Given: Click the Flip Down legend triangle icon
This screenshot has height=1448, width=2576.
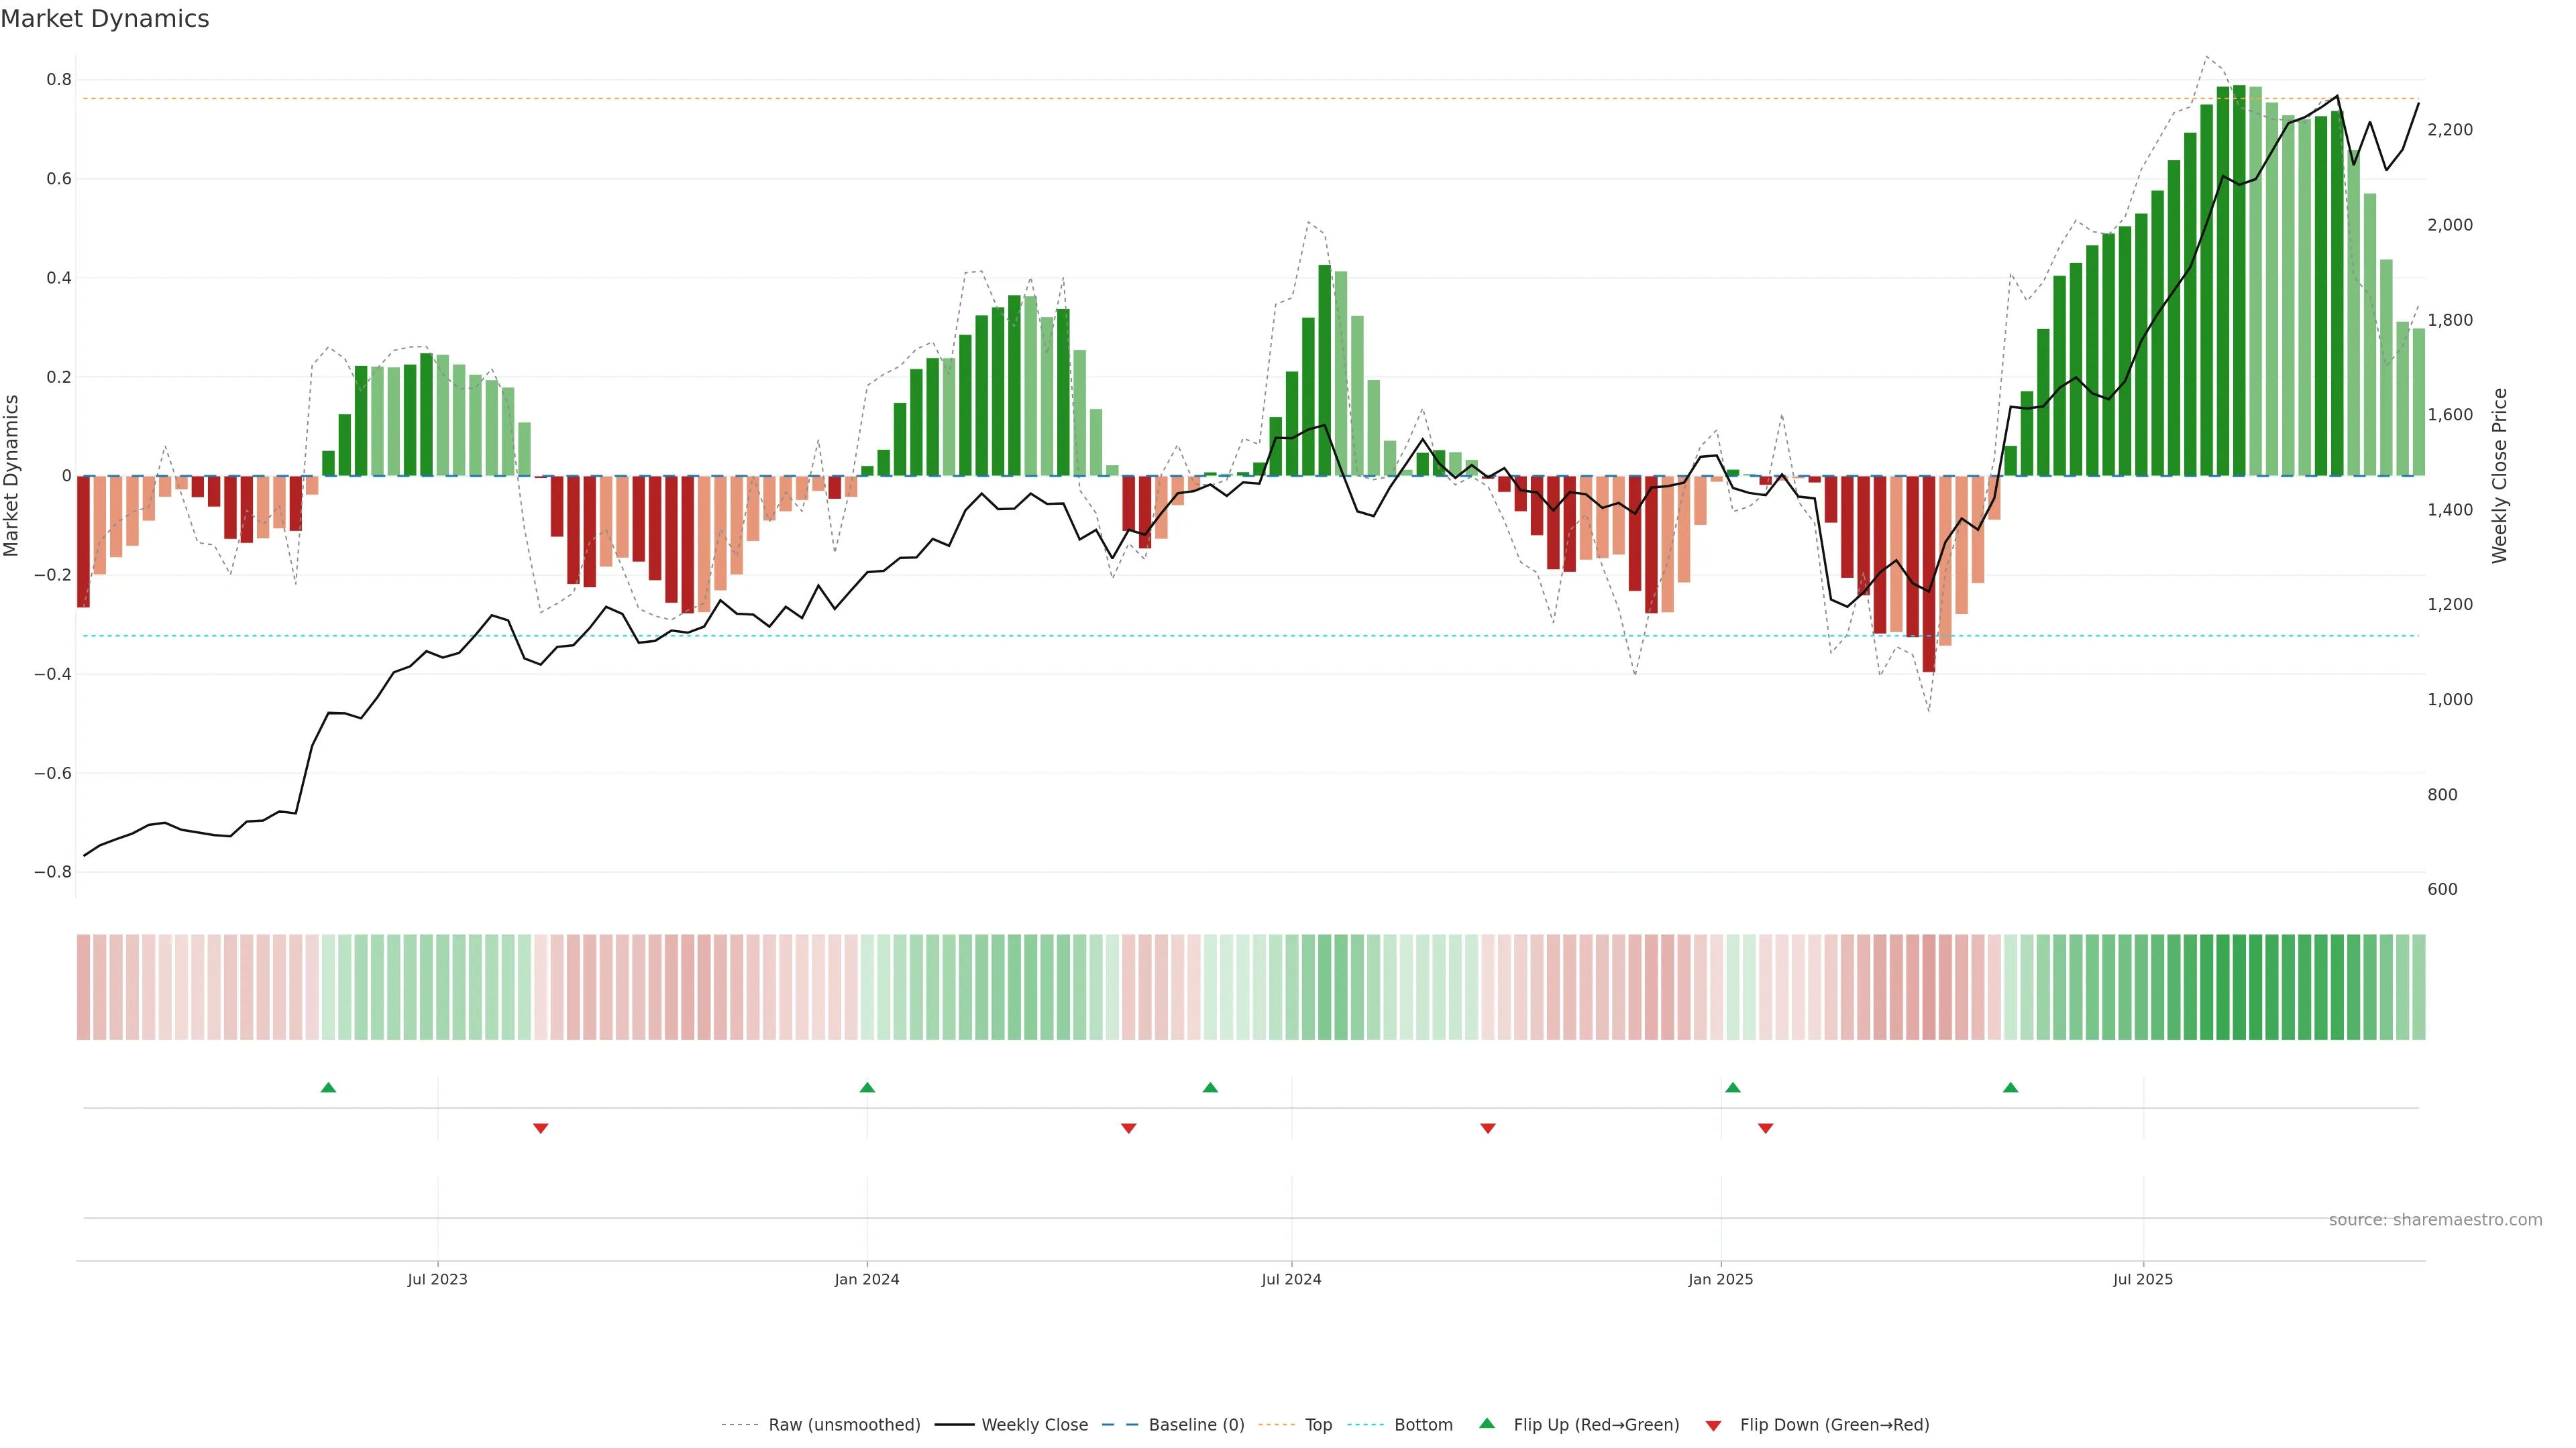Looking at the screenshot, I should point(1713,1425).
